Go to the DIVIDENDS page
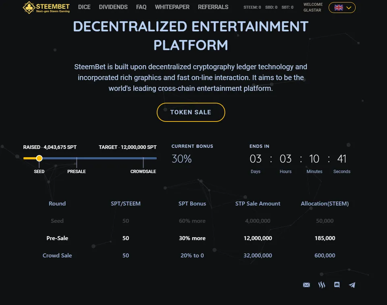Screen dimensions: 387x305 coord(113,7)
